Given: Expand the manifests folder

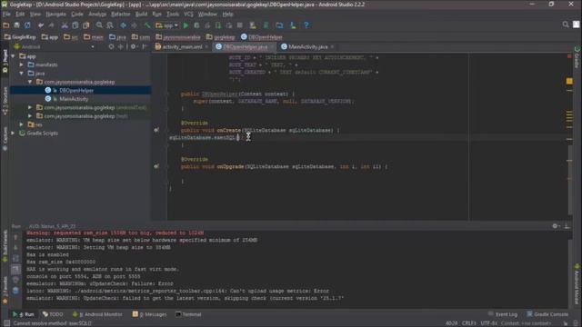Looking at the screenshot, I should click(x=22, y=64).
